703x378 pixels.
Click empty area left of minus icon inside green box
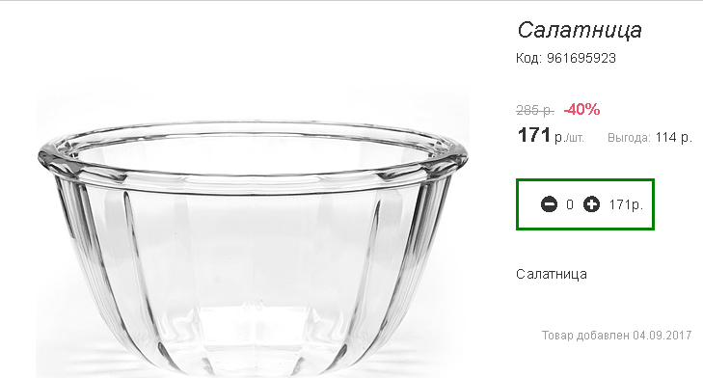pyautogui.click(x=529, y=204)
